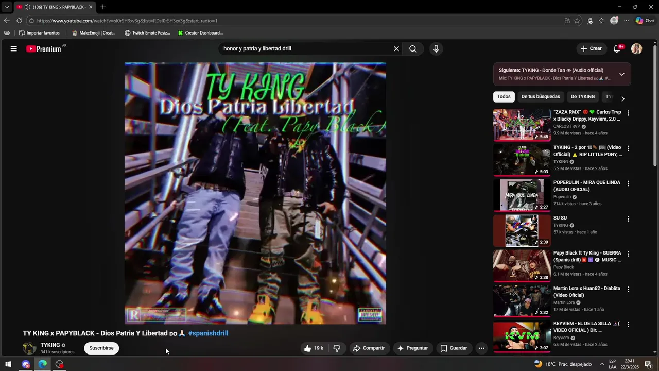Open the browser favorites list icon
The height and width of the screenshot is (371, 659).
[601, 21]
